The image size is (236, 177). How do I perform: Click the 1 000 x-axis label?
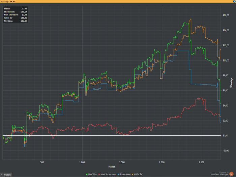click(82, 162)
